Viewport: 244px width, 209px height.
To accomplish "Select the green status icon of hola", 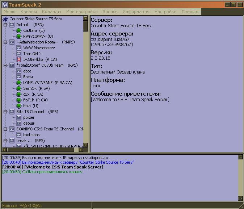I will [19, 106].
